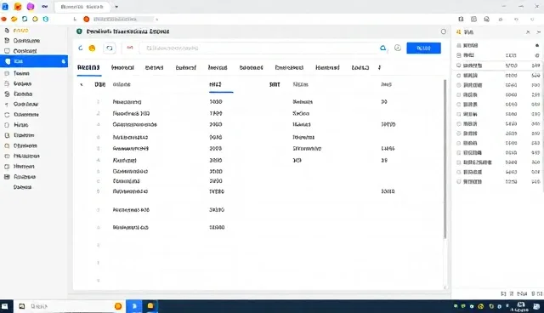Open the yellow app icon in the taskbar
Image resolution: width=544 pixels, height=313 pixels.
pos(150,305)
